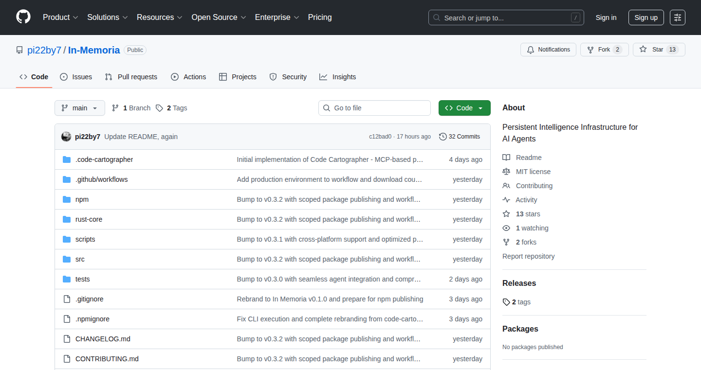The width and height of the screenshot is (701, 370).
Task: Click the star icon on Star button
Action: coord(643,50)
